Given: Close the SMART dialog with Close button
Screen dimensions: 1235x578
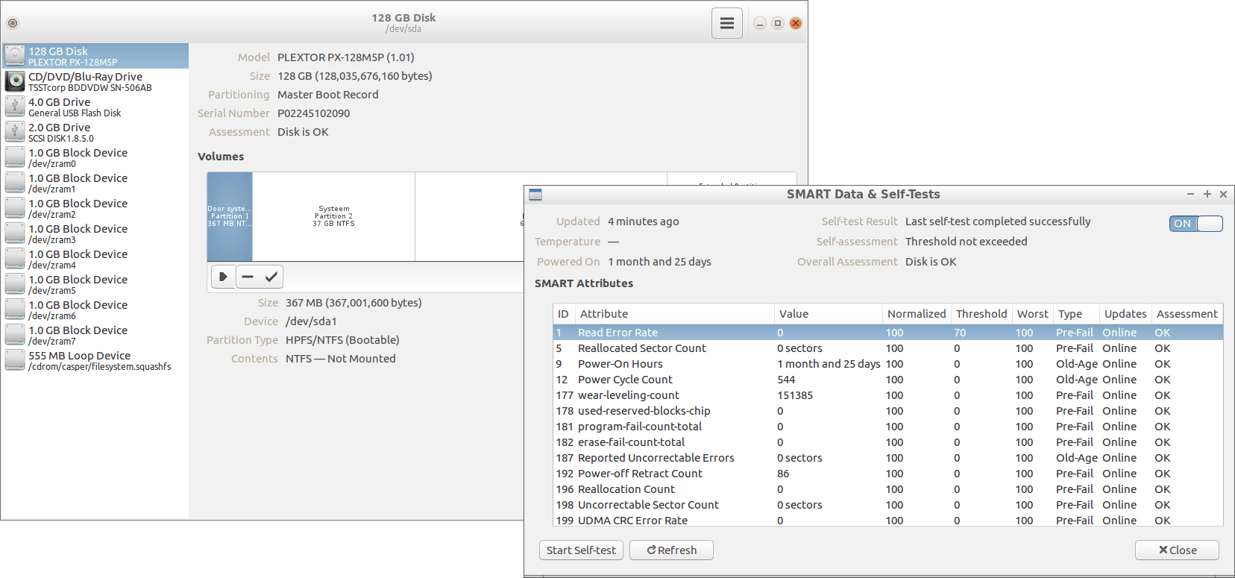Looking at the screenshot, I should 1177,550.
